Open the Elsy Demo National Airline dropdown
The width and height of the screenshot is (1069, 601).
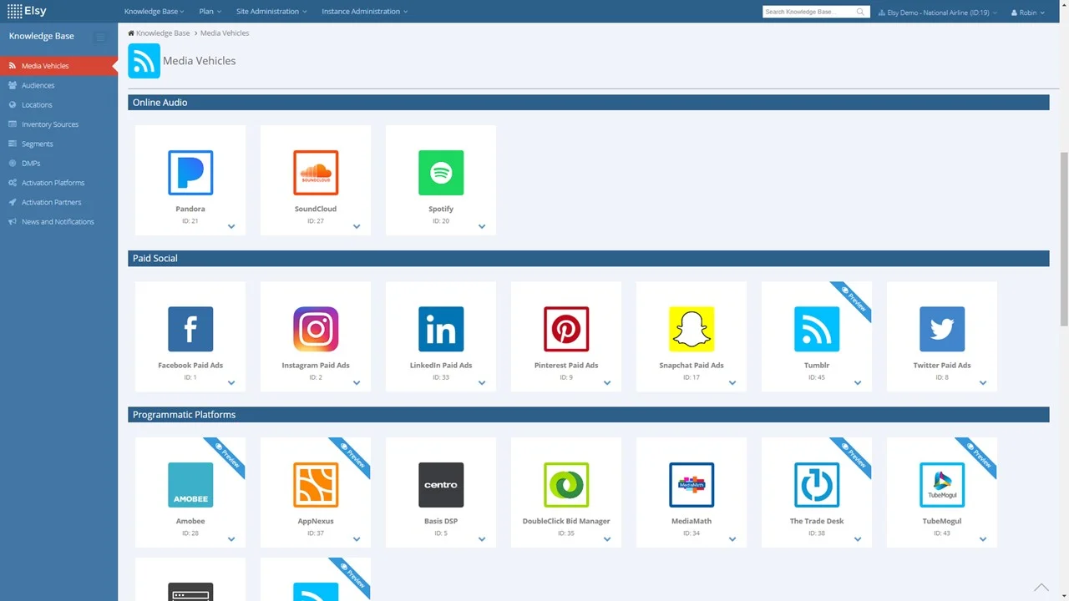[938, 13]
